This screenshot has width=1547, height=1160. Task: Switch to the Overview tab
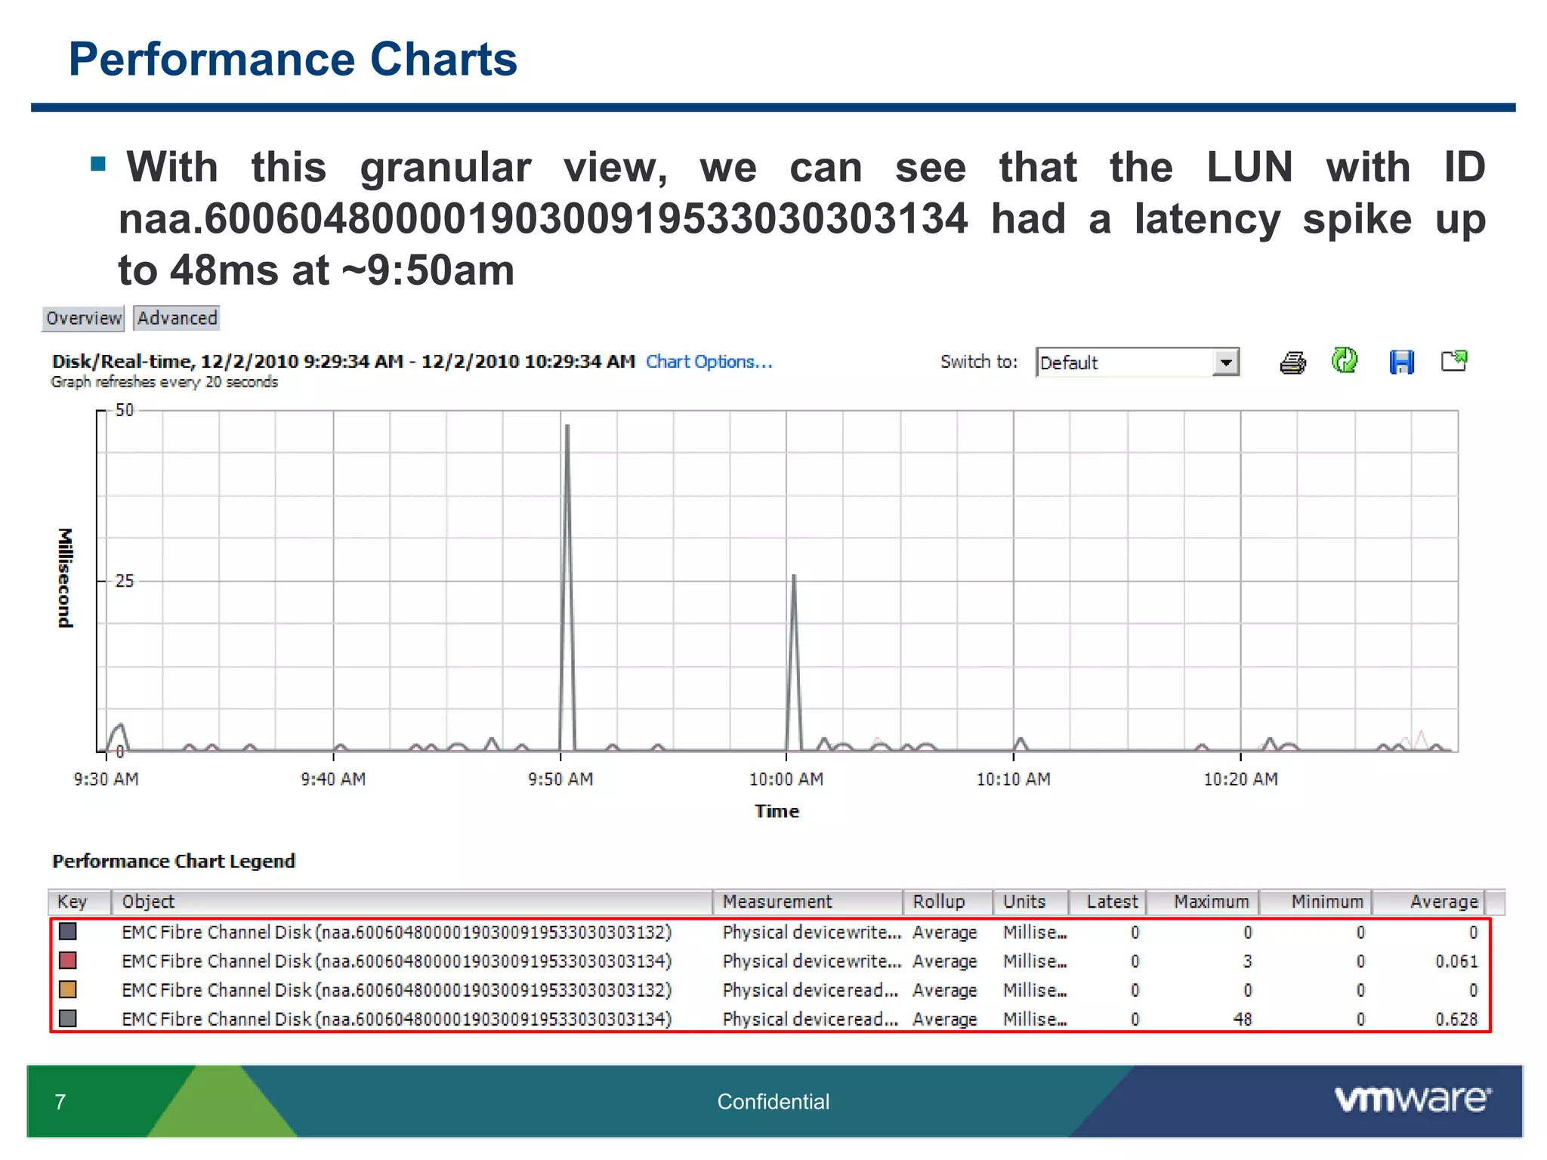point(83,318)
